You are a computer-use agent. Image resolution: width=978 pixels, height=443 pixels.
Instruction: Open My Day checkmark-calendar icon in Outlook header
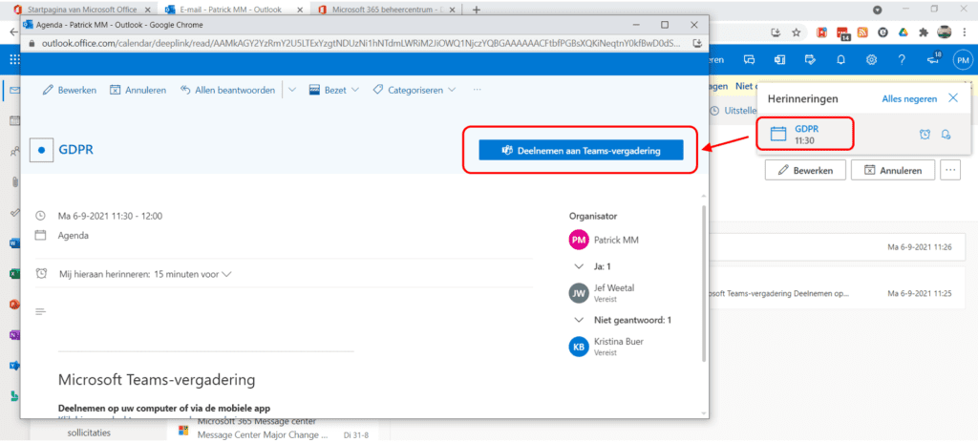point(810,60)
